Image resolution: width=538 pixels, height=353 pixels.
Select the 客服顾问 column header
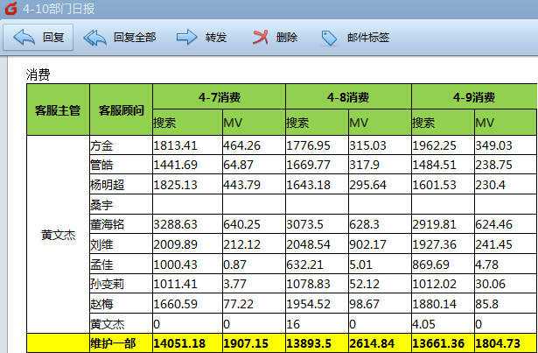coord(120,109)
